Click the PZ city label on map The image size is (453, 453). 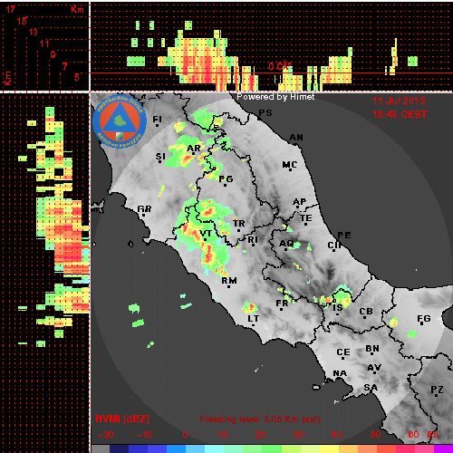[437, 390]
